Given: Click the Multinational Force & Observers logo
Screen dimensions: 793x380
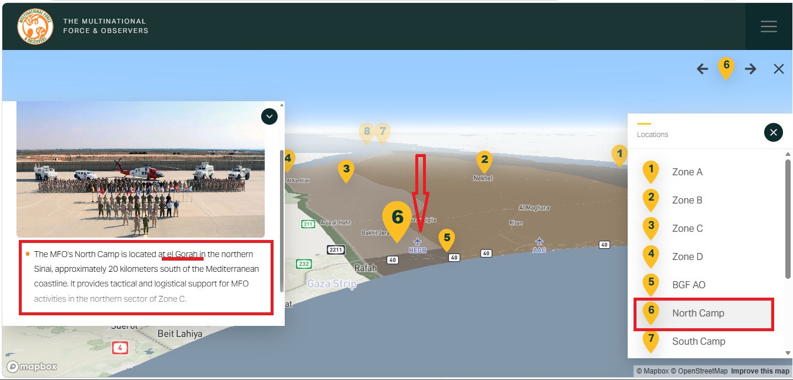Looking at the screenshot, I should pos(35,26).
